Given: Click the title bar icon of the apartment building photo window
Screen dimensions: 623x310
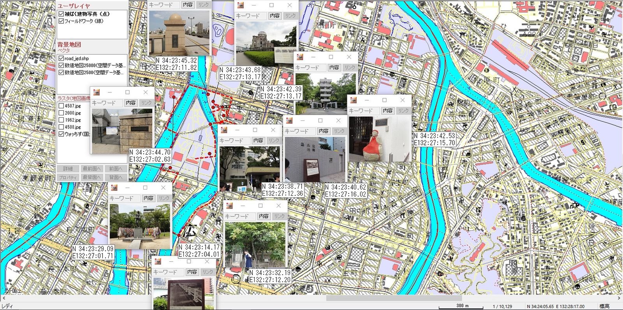Looking at the screenshot, I should pos(300,57).
